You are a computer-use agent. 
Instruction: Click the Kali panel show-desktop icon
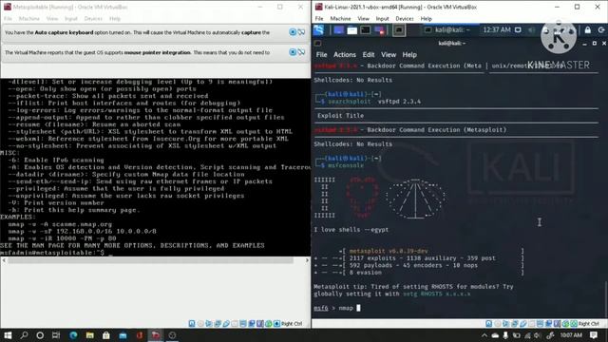tap(338, 30)
